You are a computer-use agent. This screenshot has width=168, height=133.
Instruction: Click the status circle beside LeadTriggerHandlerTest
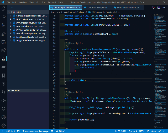coord(14,37)
